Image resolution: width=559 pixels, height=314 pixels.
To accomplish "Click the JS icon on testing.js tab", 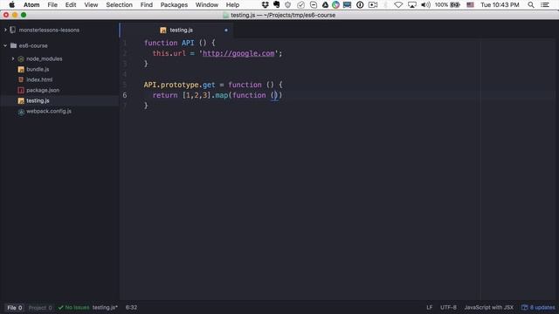I will click(x=163, y=31).
